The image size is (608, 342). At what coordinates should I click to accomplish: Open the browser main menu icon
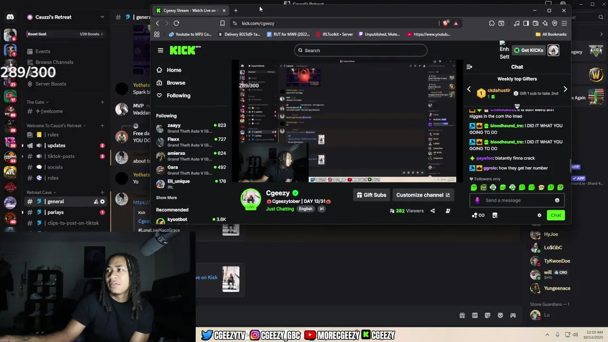pos(564,23)
